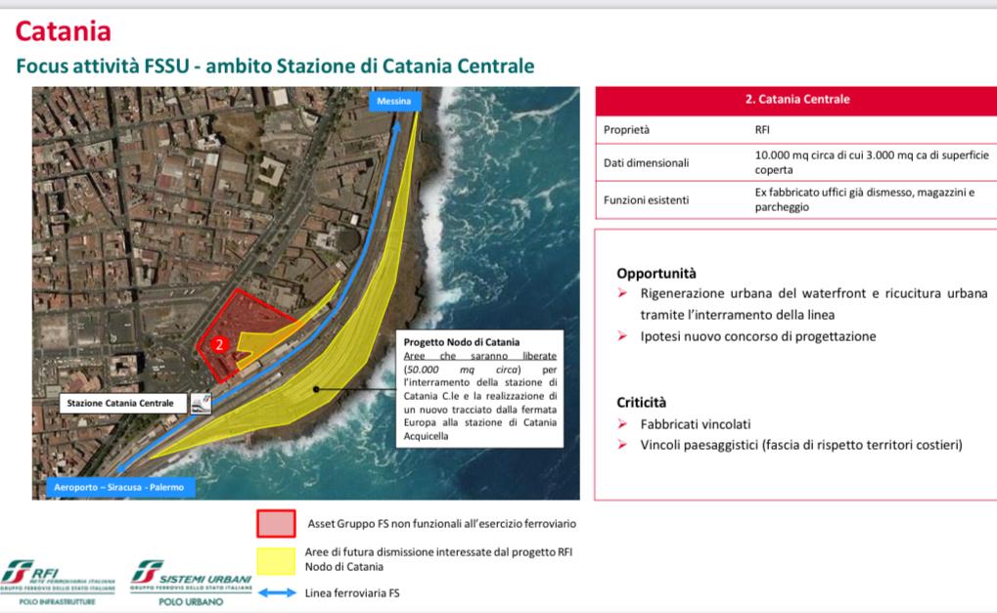Viewport: 997px width, 613px height.
Task: Click the "Rigenerazione urbana del waterfront" bullet text
Action: click(x=814, y=304)
